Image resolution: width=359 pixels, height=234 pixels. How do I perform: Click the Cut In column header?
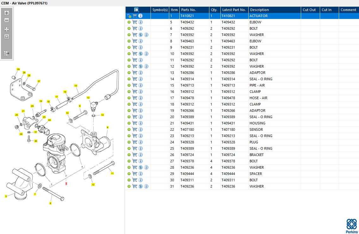coord(329,10)
